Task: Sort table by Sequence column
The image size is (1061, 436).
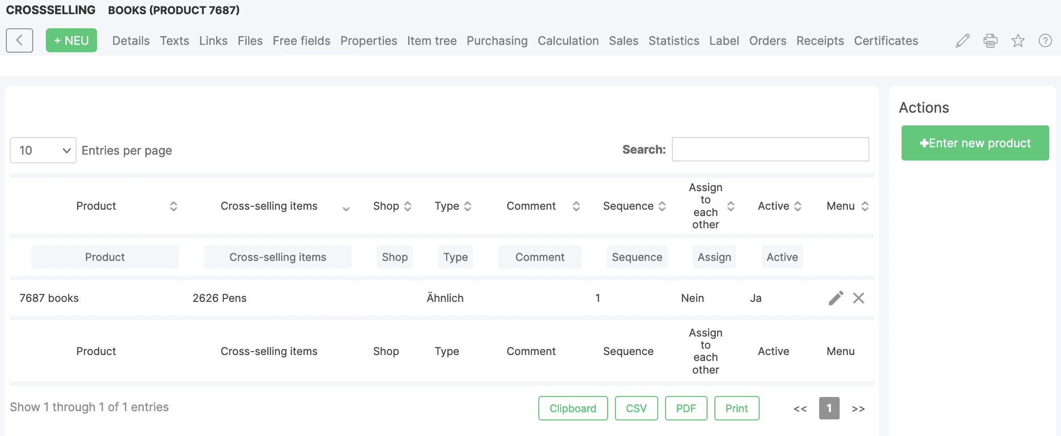Action: (662, 206)
